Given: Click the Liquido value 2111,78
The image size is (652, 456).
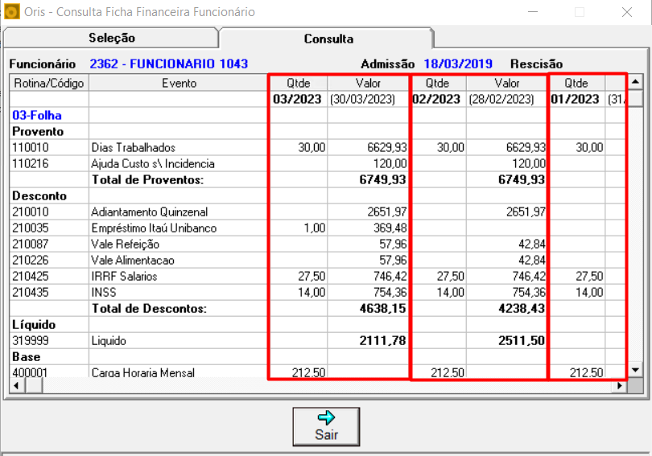Looking at the screenshot, I should point(382,340).
